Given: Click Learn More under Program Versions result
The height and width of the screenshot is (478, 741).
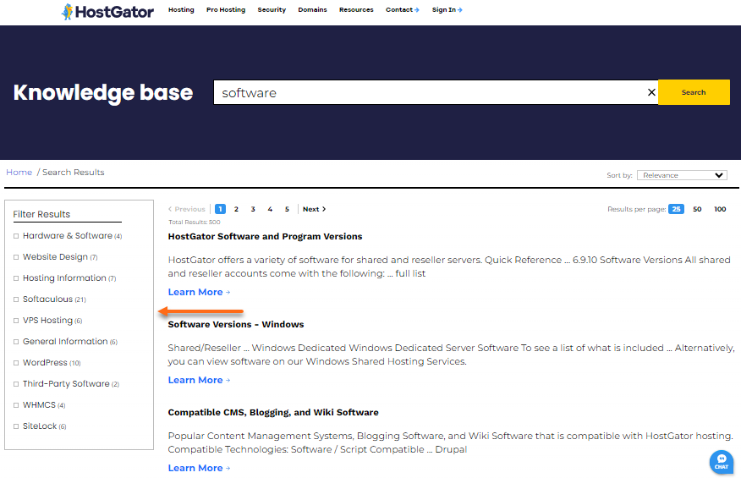Looking at the screenshot, I should point(199,292).
